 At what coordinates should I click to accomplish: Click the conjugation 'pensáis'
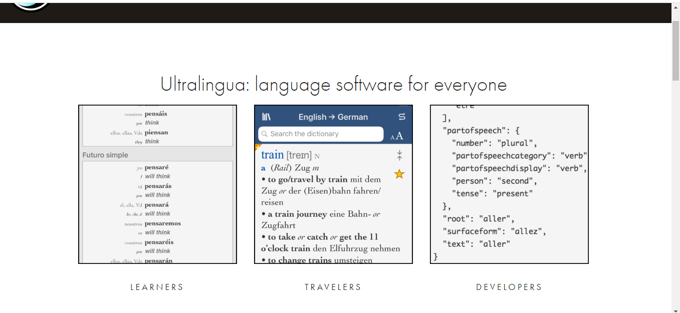pos(156,114)
